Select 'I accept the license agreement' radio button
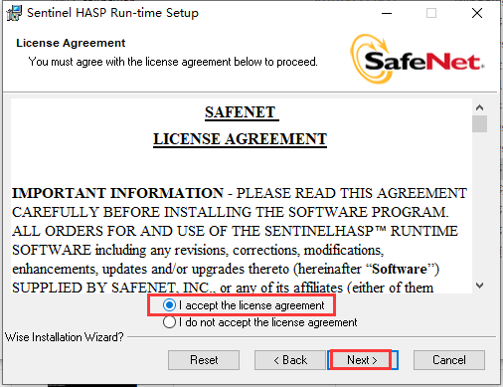 click(169, 305)
